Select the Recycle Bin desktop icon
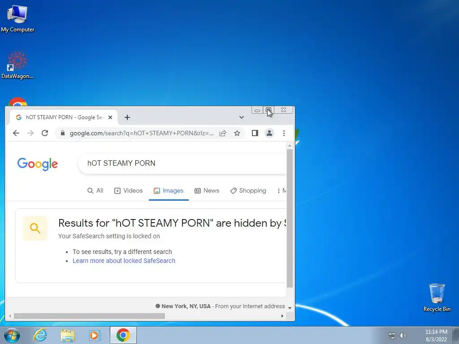 (437, 297)
